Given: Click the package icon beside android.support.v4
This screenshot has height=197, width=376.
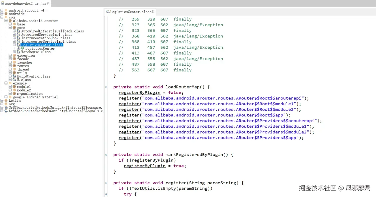Looking at the screenshot, I should tap(6, 10).
